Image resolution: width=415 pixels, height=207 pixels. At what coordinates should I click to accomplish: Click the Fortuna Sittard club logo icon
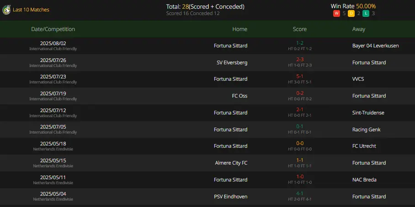(6, 10)
